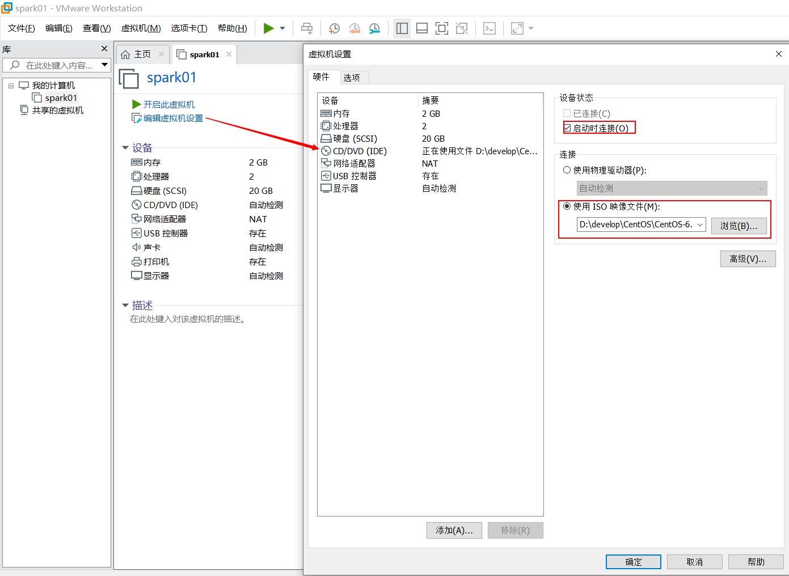Click the full screen mode icon

[x=442, y=28]
